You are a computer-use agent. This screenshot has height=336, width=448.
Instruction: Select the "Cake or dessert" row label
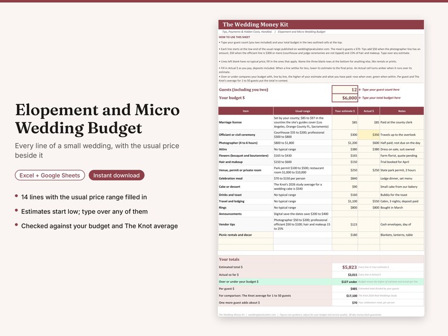[x=230, y=187]
